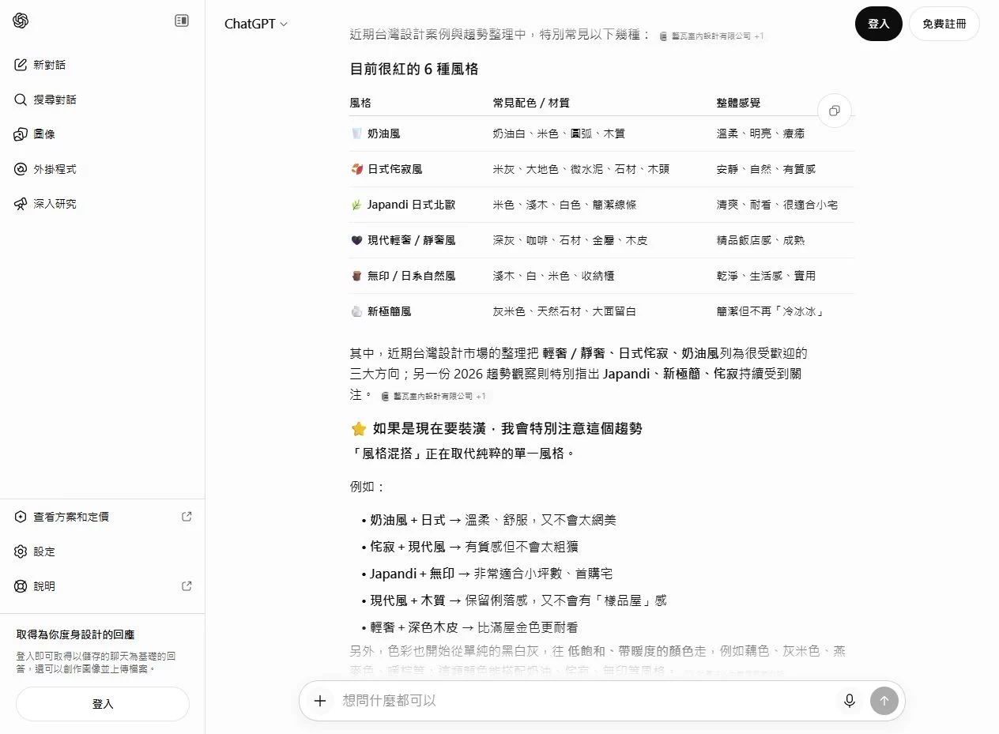Click the cell 灰米色、天然石材、大面留白
Viewport: 999px width, 734px height.
pos(564,311)
